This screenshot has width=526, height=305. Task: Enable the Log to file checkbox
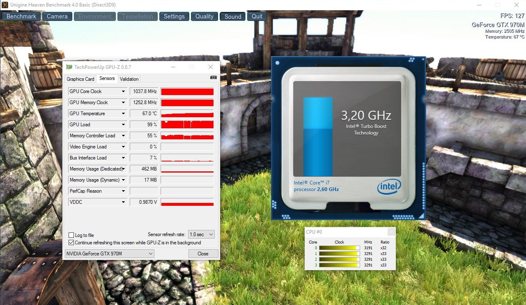click(x=71, y=235)
